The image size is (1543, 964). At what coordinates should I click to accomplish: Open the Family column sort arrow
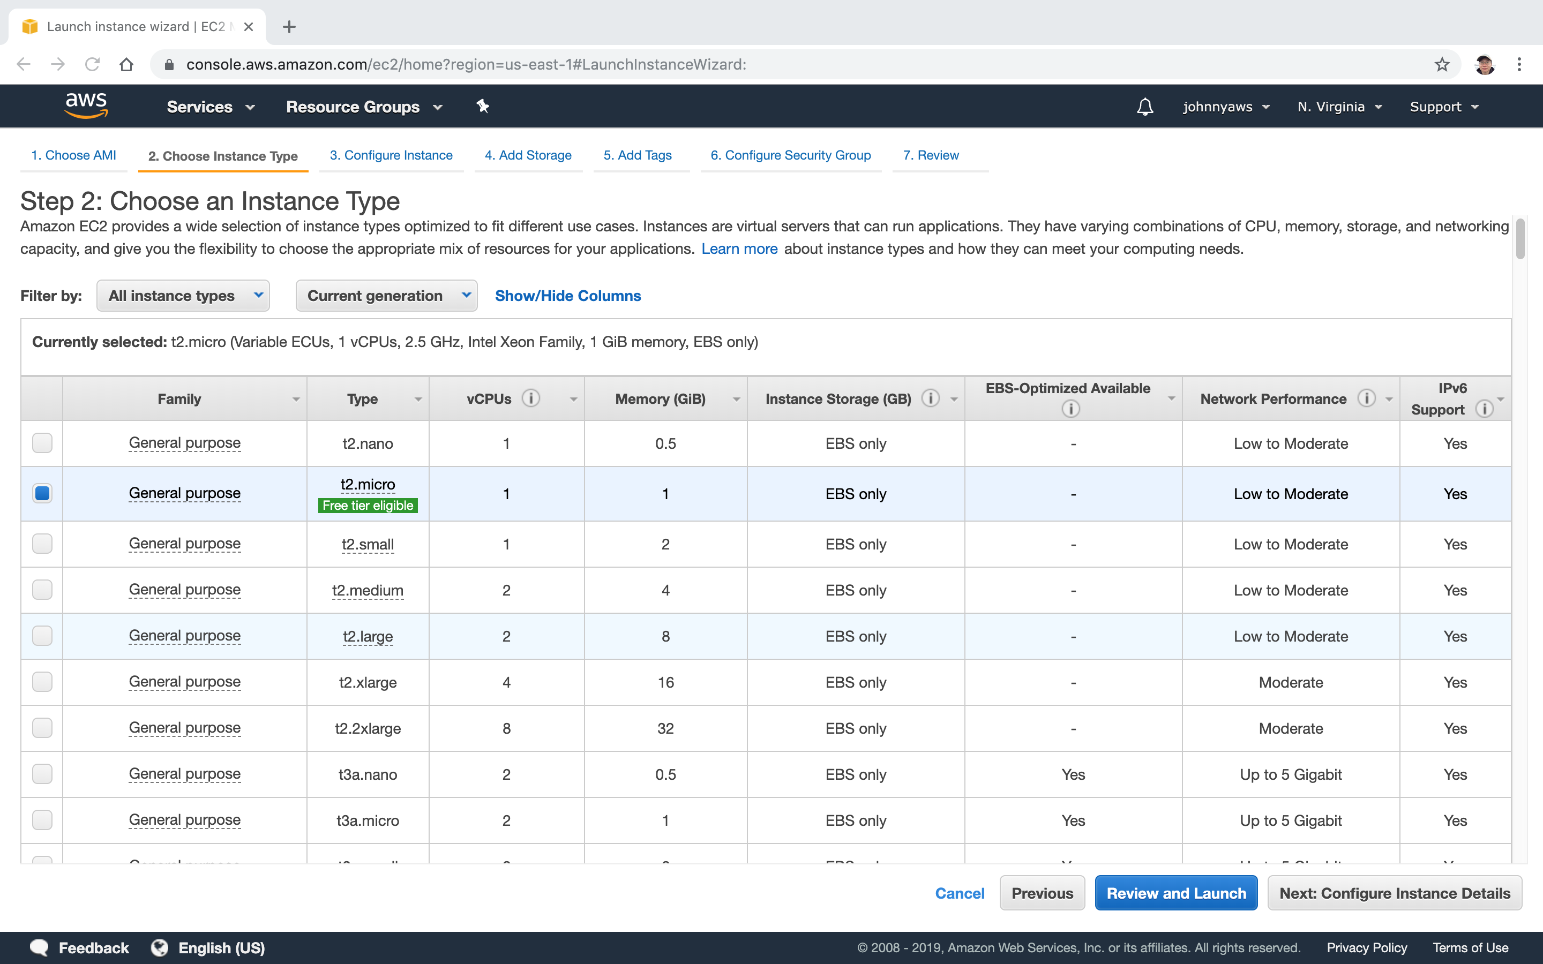(x=296, y=399)
